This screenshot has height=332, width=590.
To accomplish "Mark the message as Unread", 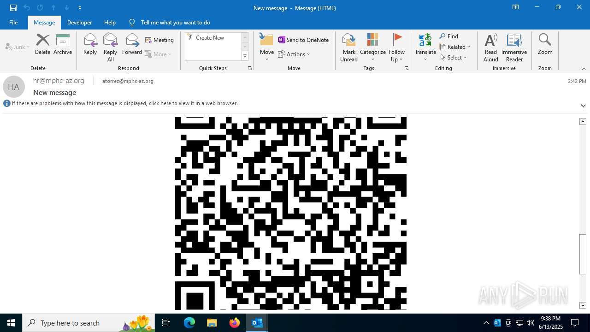I will (x=349, y=47).
